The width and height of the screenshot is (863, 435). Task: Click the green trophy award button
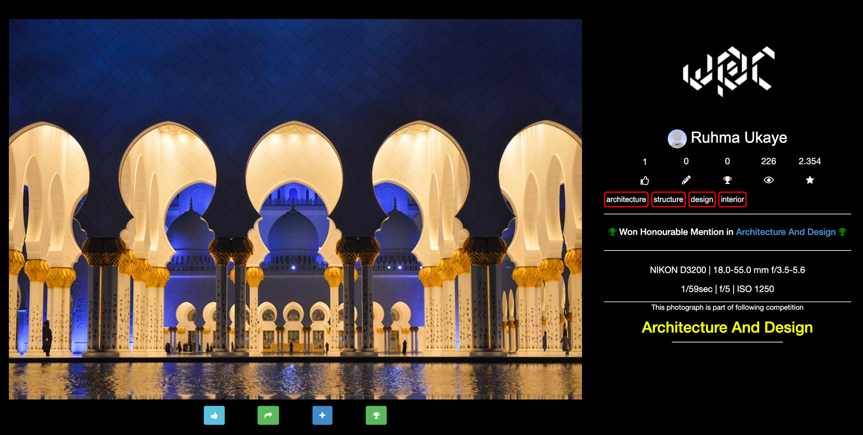[376, 415]
